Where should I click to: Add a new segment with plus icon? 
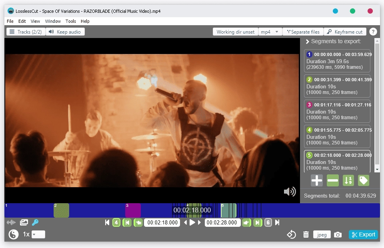click(x=317, y=181)
